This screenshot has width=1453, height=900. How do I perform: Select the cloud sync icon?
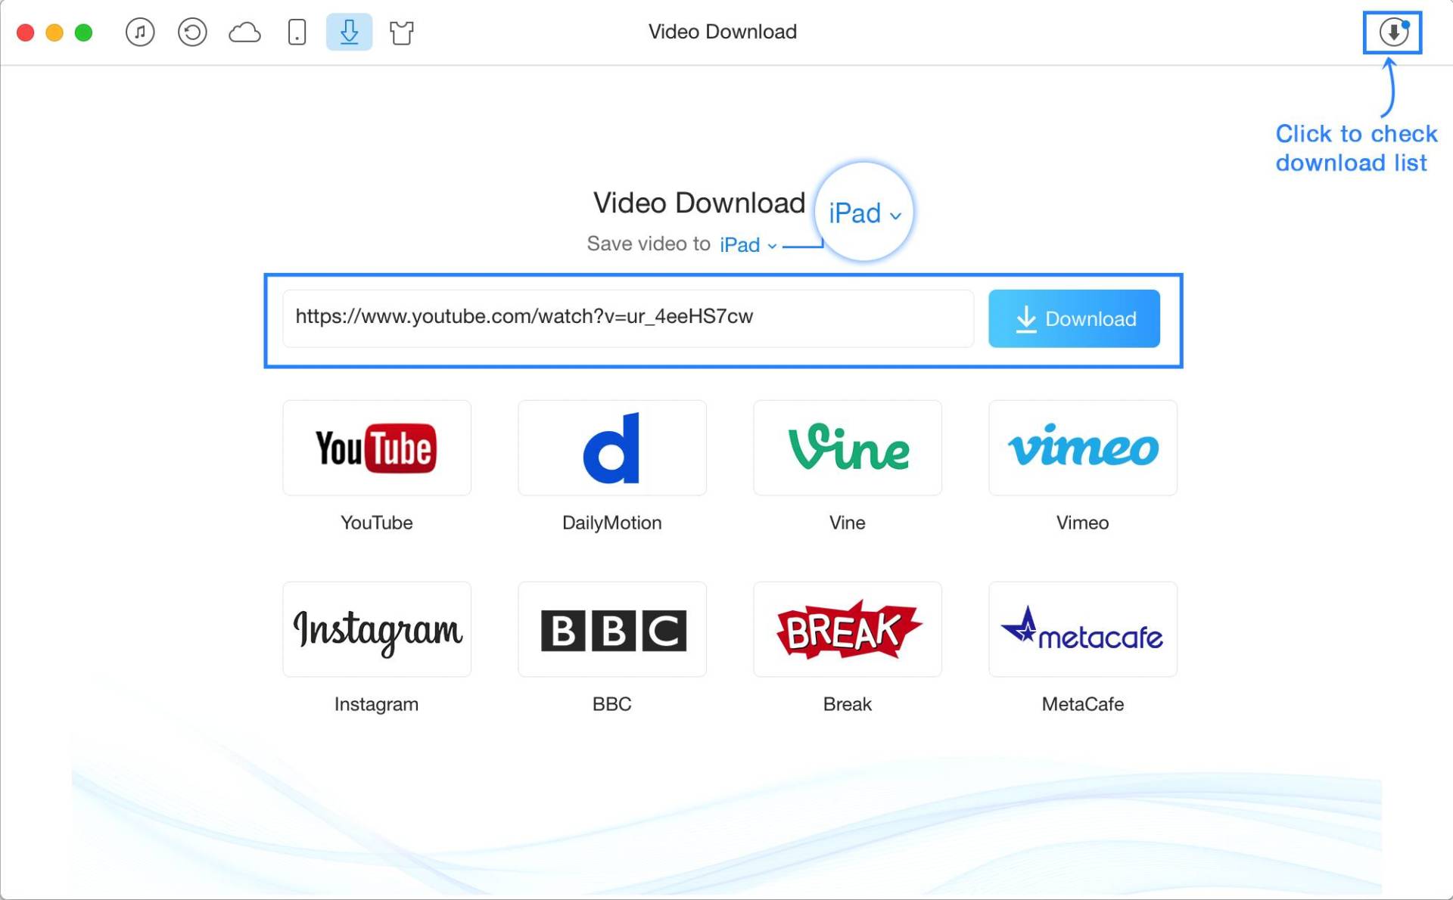click(243, 32)
